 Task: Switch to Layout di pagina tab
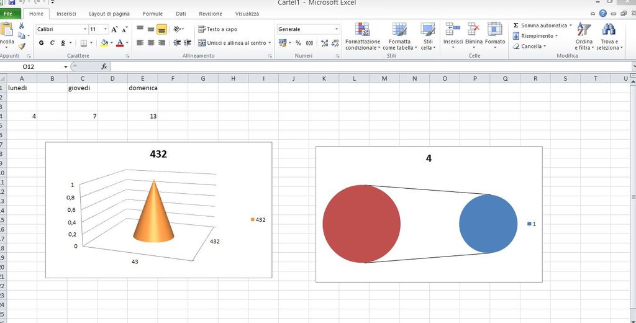point(109,14)
